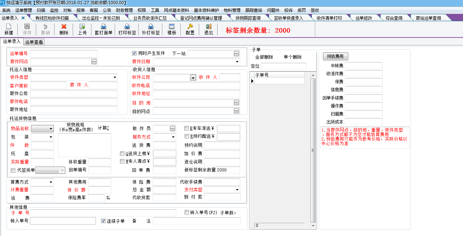Viewport: 463px width, 236px height.
Task: Click ellipsis button beside 寄件网点 field
Action: point(94,61)
